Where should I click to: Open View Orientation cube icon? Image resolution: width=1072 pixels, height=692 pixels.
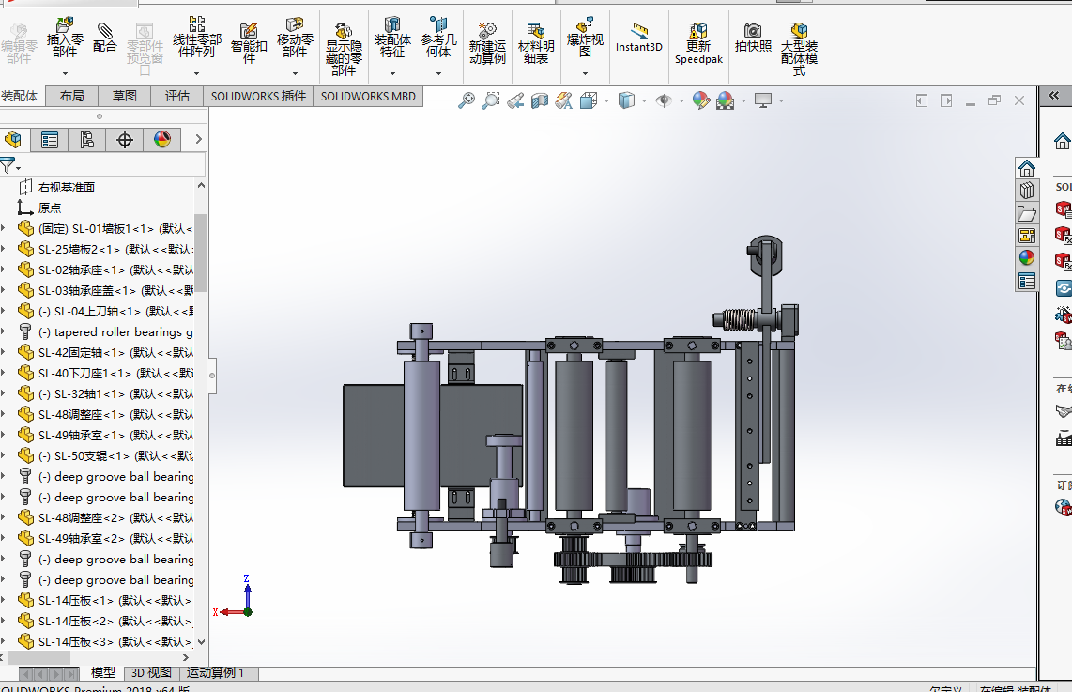(x=588, y=101)
